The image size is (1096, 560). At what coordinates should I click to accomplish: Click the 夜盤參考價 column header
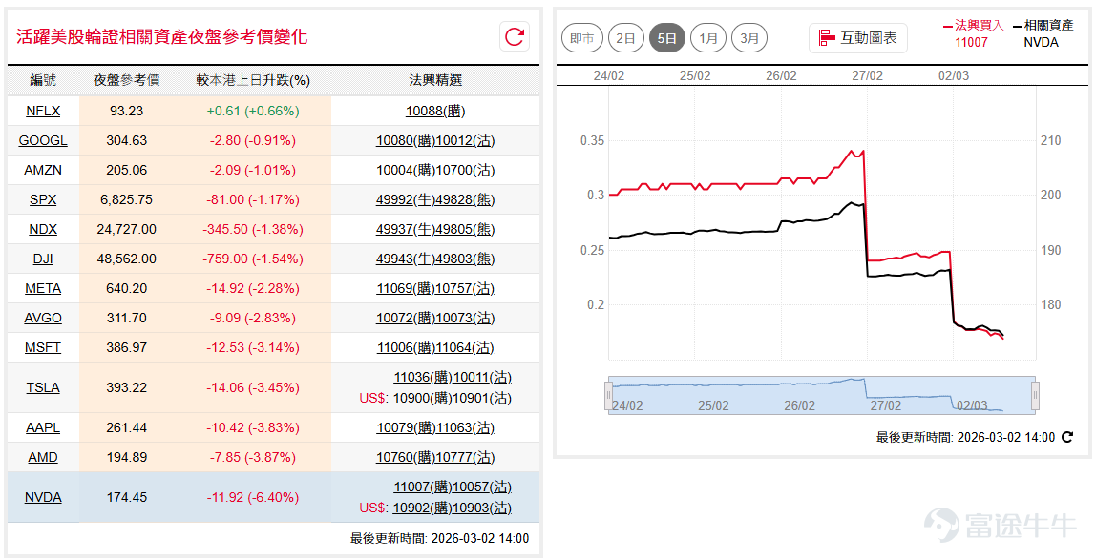(127, 80)
